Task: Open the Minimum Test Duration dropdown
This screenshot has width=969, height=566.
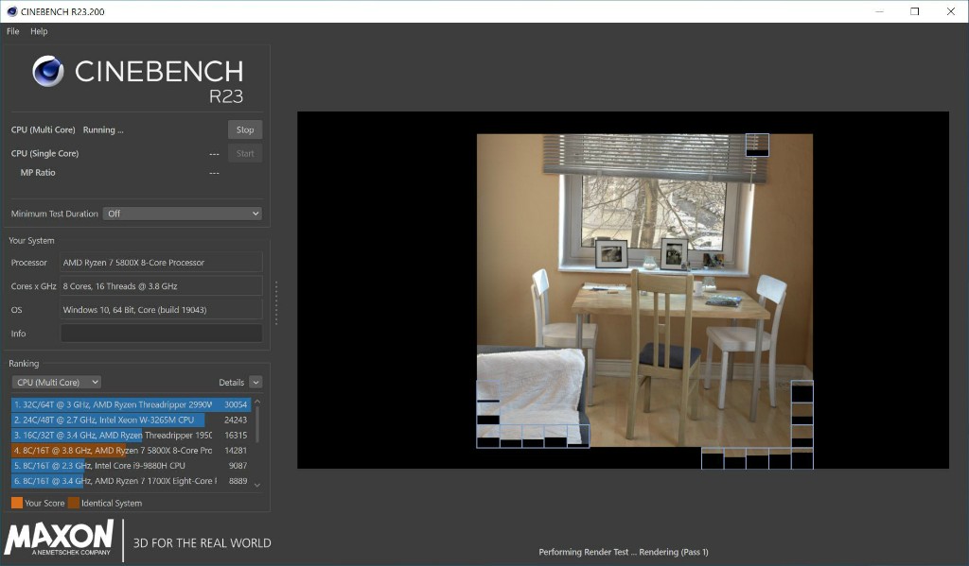Action: pos(183,214)
